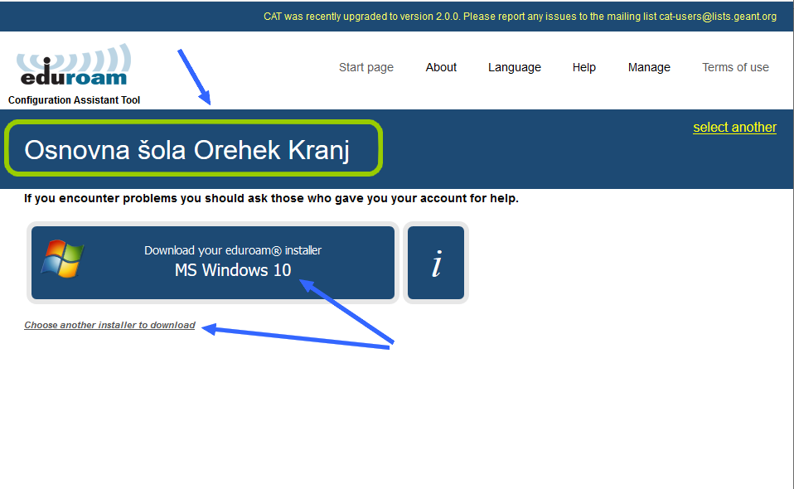The width and height of the screenshot is (794, 489).
Task: Click the eduroam logo
Action: (x=74, y=65)
